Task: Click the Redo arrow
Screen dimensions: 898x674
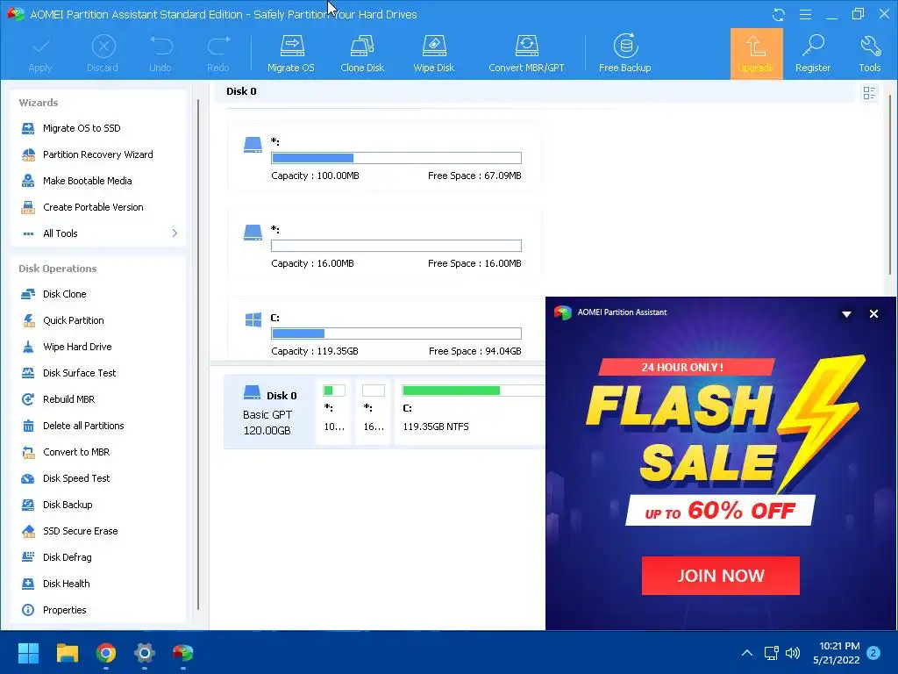Action: click(x=218, y=54)
